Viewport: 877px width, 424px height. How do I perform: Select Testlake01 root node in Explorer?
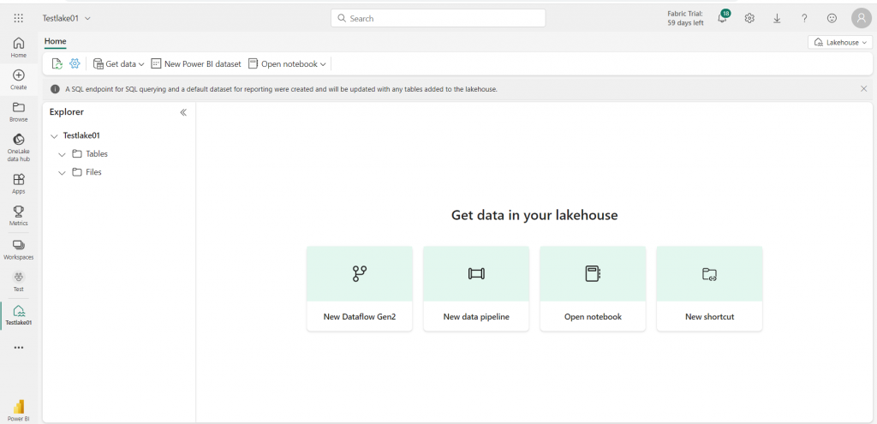click(81, 136)
